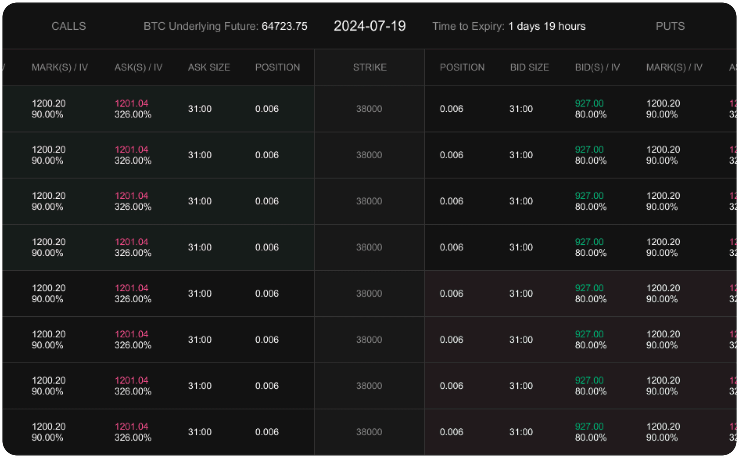Viewport: 739px width, 458px height.
Task: Sort by ASK(S) / IV column header
Action: 138,67
